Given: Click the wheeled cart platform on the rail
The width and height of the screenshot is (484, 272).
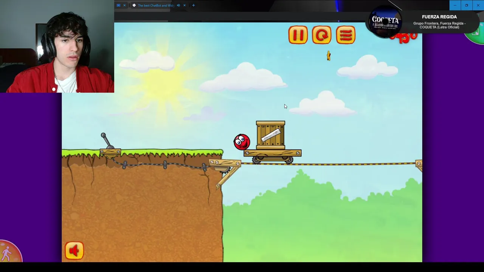Looking at the screenshot, I should pos(273,156).
